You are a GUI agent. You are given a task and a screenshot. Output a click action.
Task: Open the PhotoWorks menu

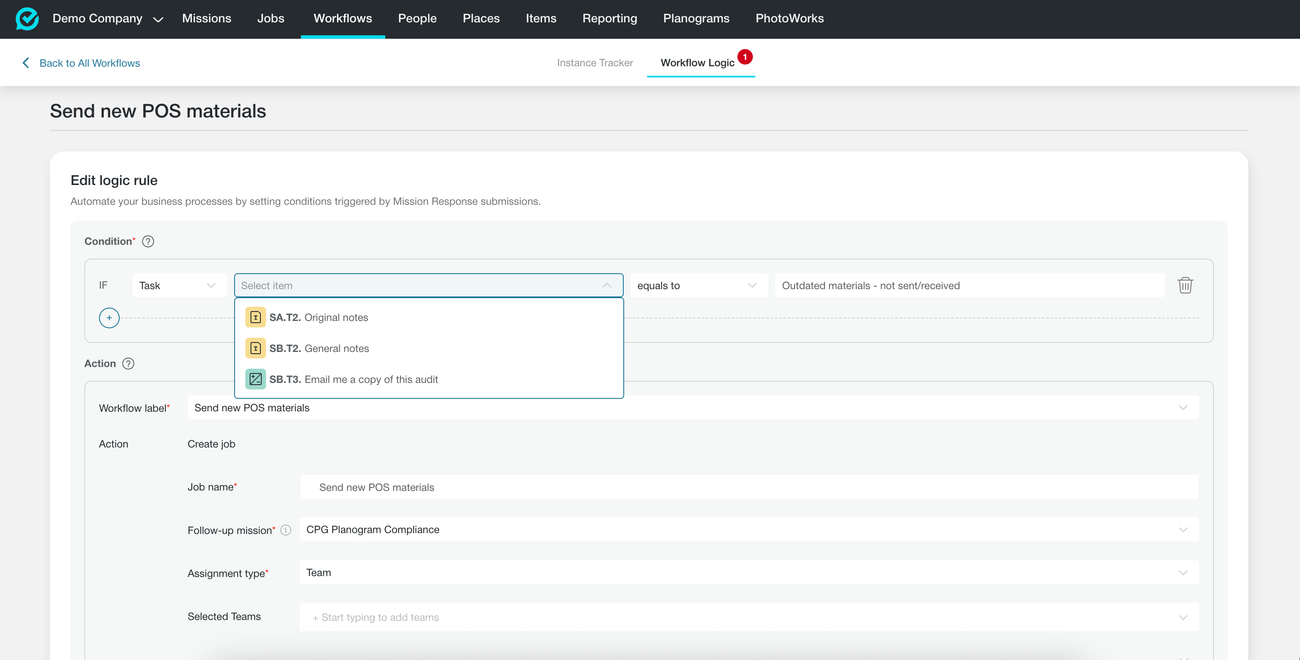pyautogui.click(x=789, y=18)
